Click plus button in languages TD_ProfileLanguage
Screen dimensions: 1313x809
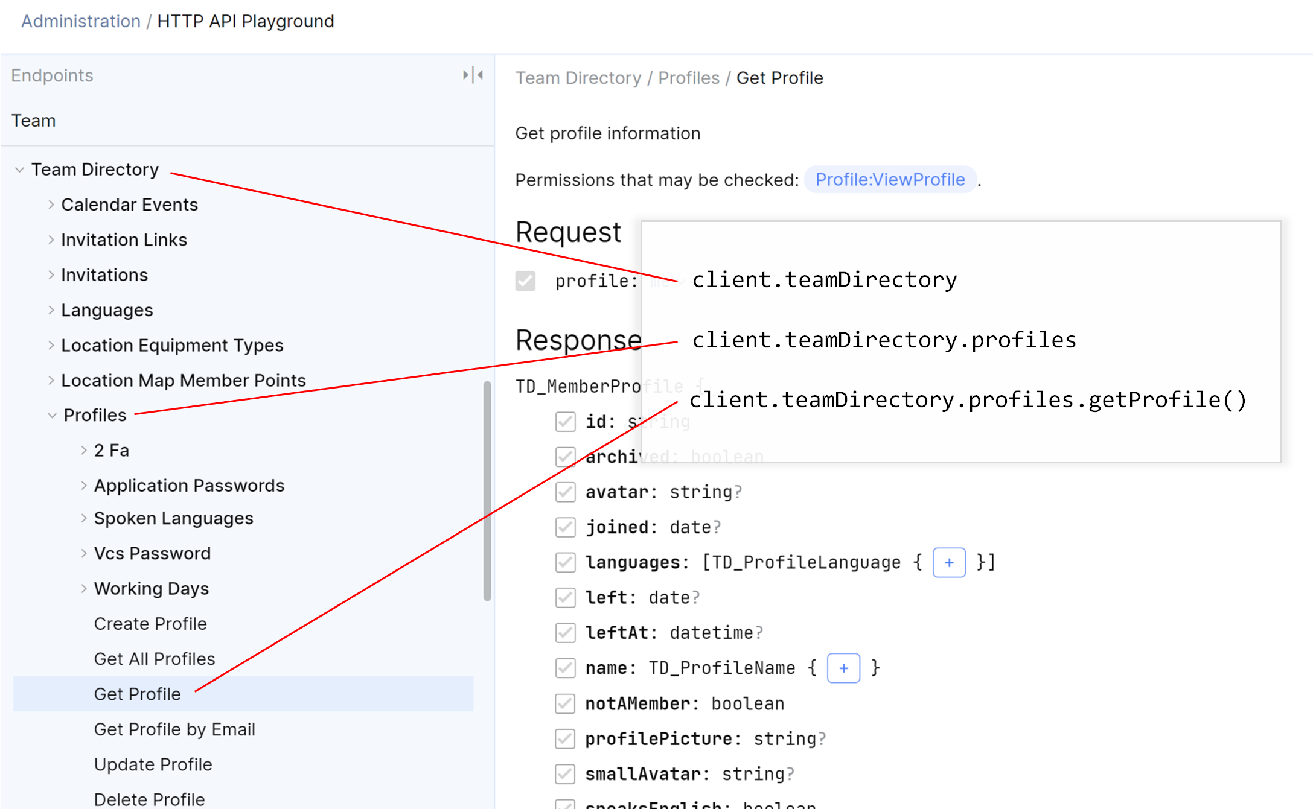(948, 562)
